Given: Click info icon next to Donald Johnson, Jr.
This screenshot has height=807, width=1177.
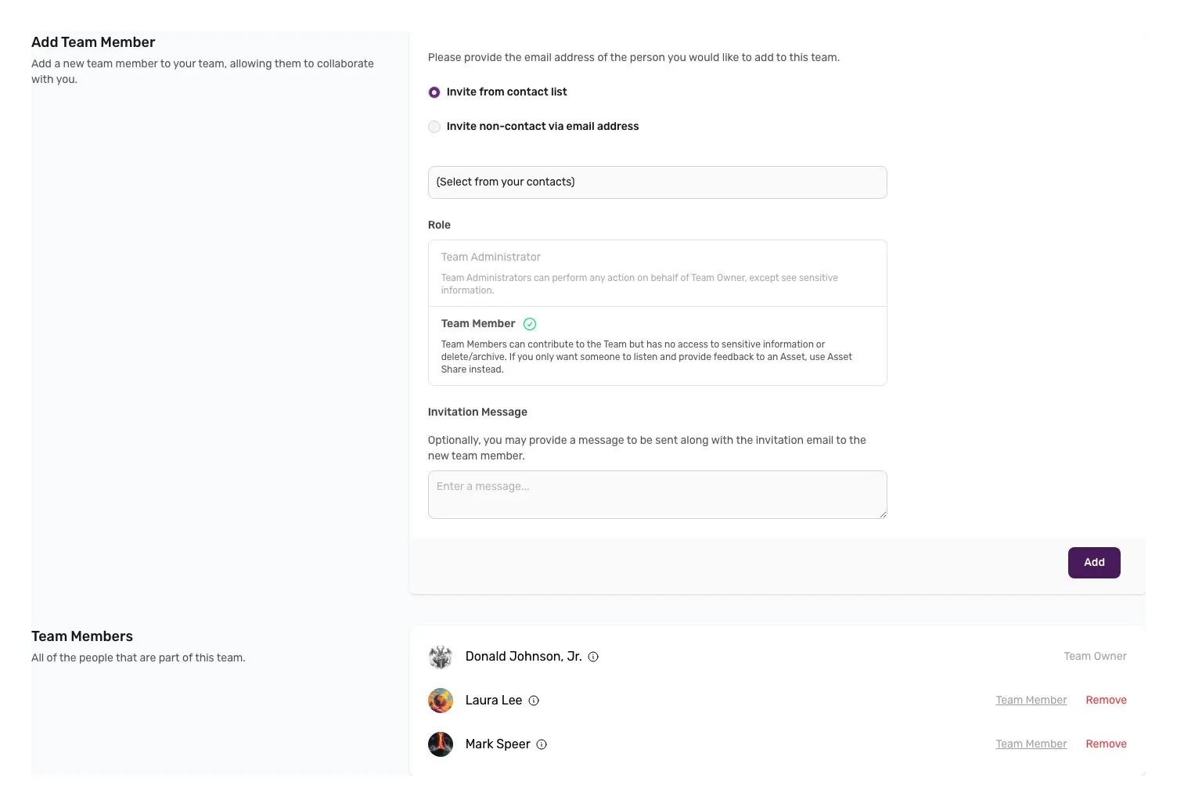Looking at the screenshot, I should 593,657.
